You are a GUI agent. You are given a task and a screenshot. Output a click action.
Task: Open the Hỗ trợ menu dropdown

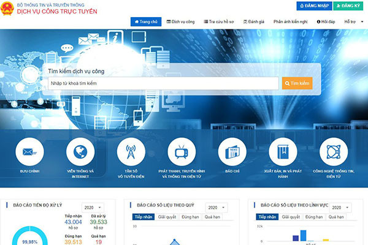[352, 21]
